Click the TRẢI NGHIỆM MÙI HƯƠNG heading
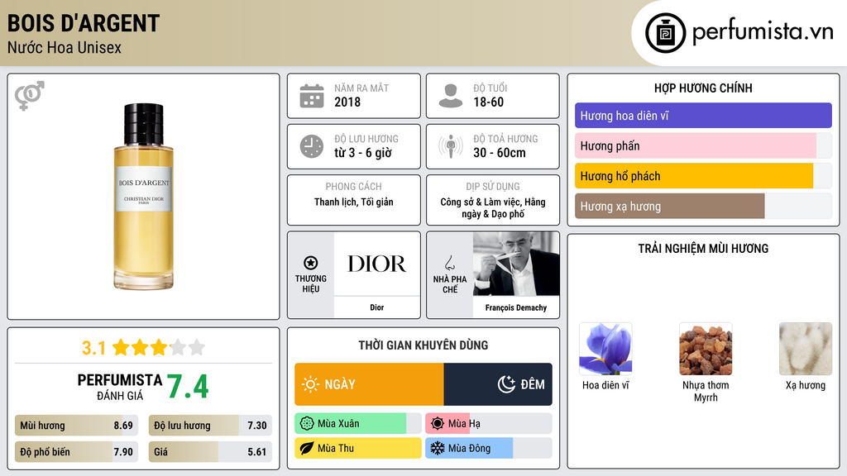847x476 pixels. point(703,248)
